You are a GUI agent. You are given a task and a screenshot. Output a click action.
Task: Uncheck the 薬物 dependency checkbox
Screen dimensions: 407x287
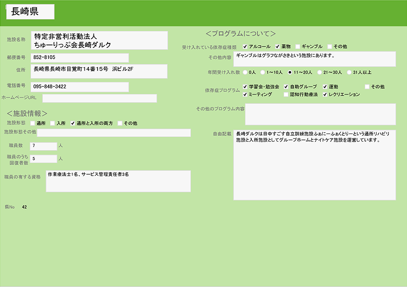277,47
